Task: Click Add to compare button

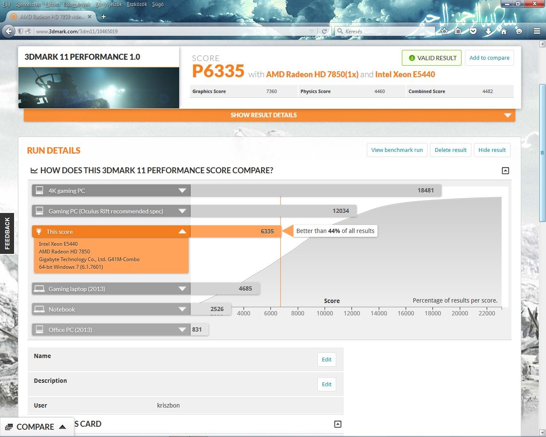Action: (489, 58)
